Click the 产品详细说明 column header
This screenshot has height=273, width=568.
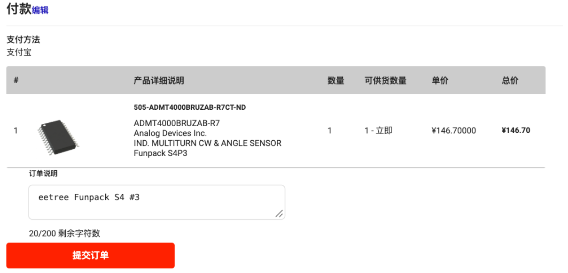(159, 80)
